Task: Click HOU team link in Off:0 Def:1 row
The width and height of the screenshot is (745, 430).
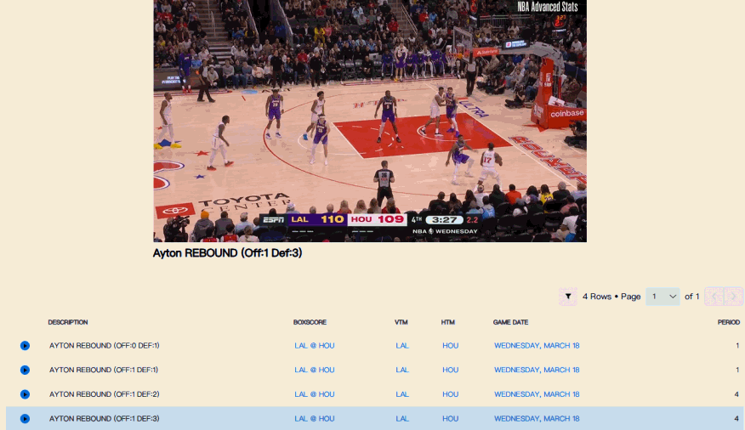Action: pos(451,346)
